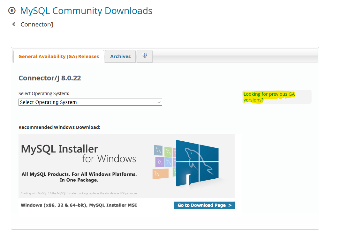Viewport: 347px width, 246px height.
Task: Click 'All MySQL Products. For All Windows Platforms.' text
Action: click(x=79, y=174)
